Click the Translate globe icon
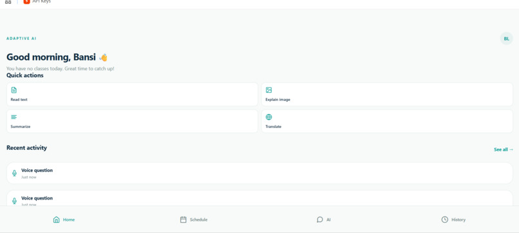Viewport: 519px width, 233px height. (269, 117)
